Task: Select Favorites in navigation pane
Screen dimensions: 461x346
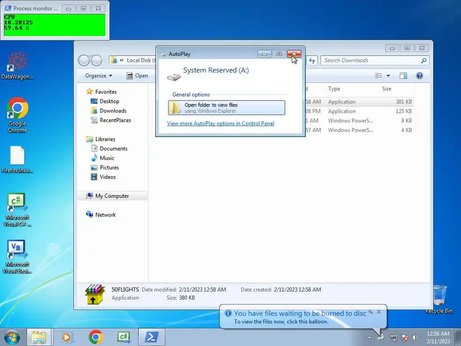Action: 102,92
